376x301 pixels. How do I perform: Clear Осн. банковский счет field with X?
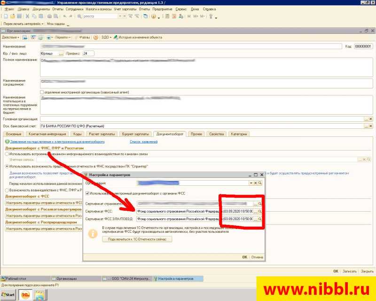370,126
